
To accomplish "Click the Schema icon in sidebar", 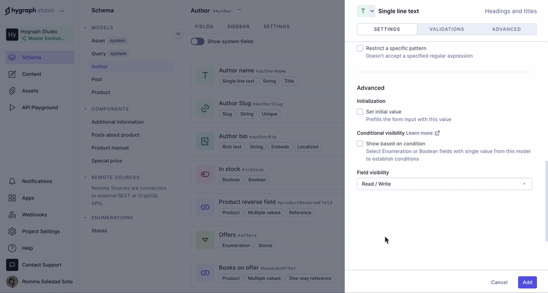I will click(12, 58).
